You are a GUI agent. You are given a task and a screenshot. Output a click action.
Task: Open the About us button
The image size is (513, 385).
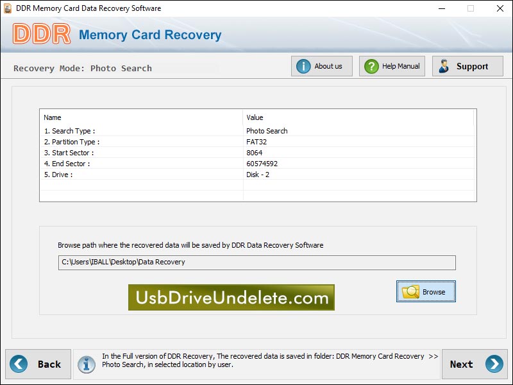322,66
